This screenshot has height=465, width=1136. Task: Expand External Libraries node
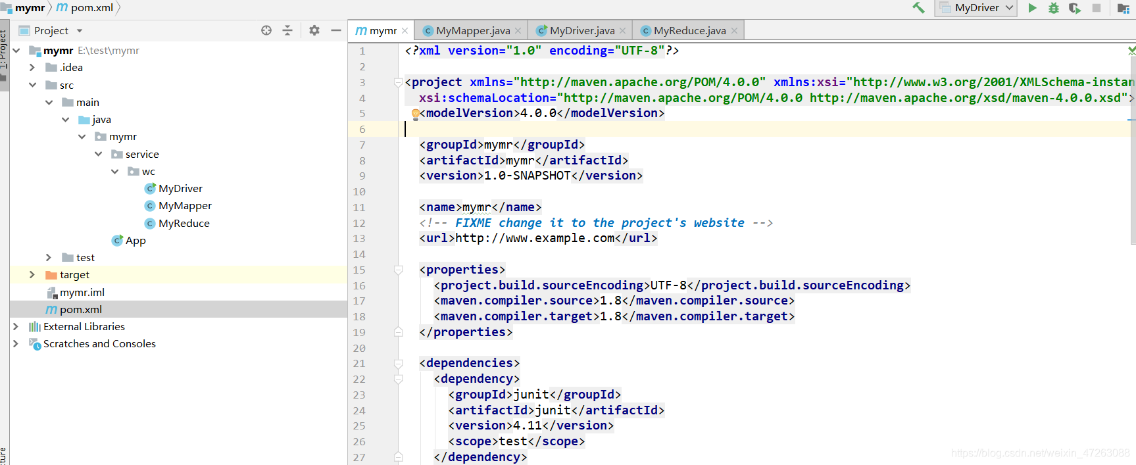point(16,326)
